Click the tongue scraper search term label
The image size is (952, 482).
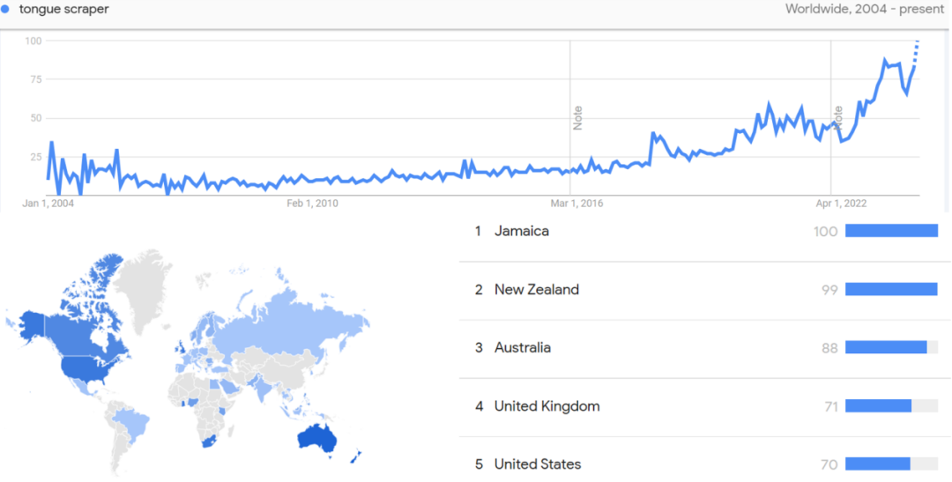click(x=64, y=8)
